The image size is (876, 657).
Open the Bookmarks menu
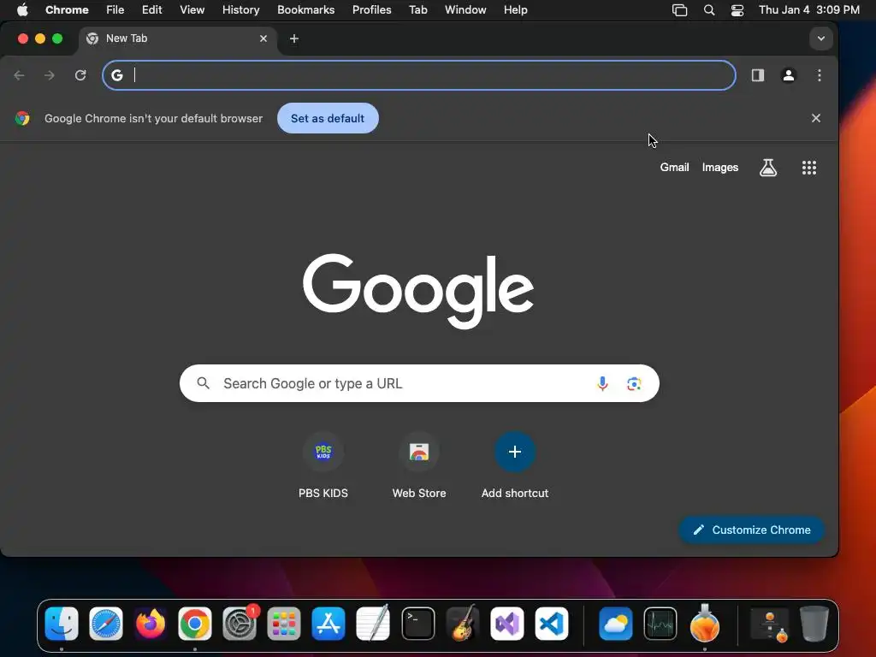click(x=305, y=9)
